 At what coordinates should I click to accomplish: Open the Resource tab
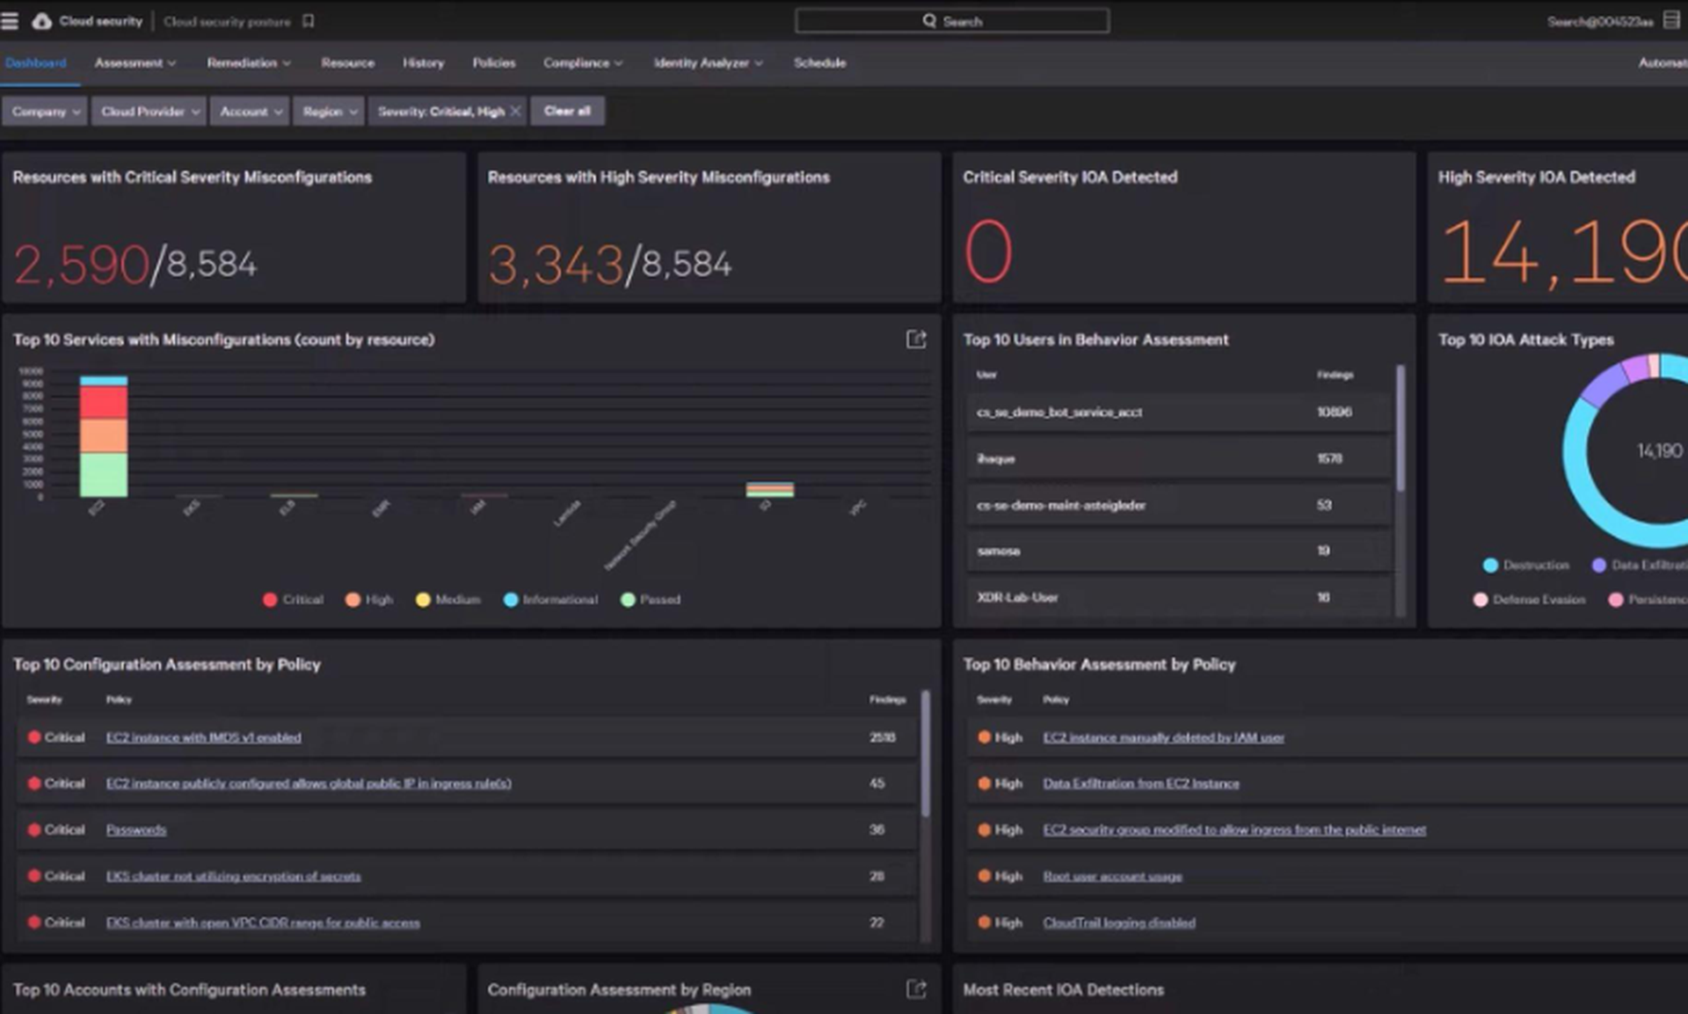pyautogui.click(x=347, y=63)
